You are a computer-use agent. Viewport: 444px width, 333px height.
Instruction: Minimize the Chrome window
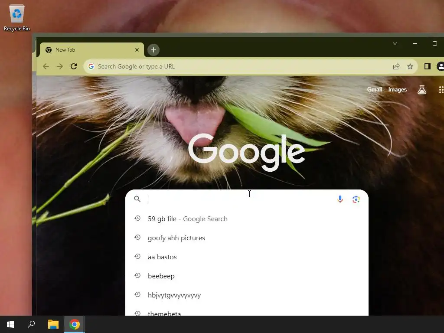(x=415, y=43)
